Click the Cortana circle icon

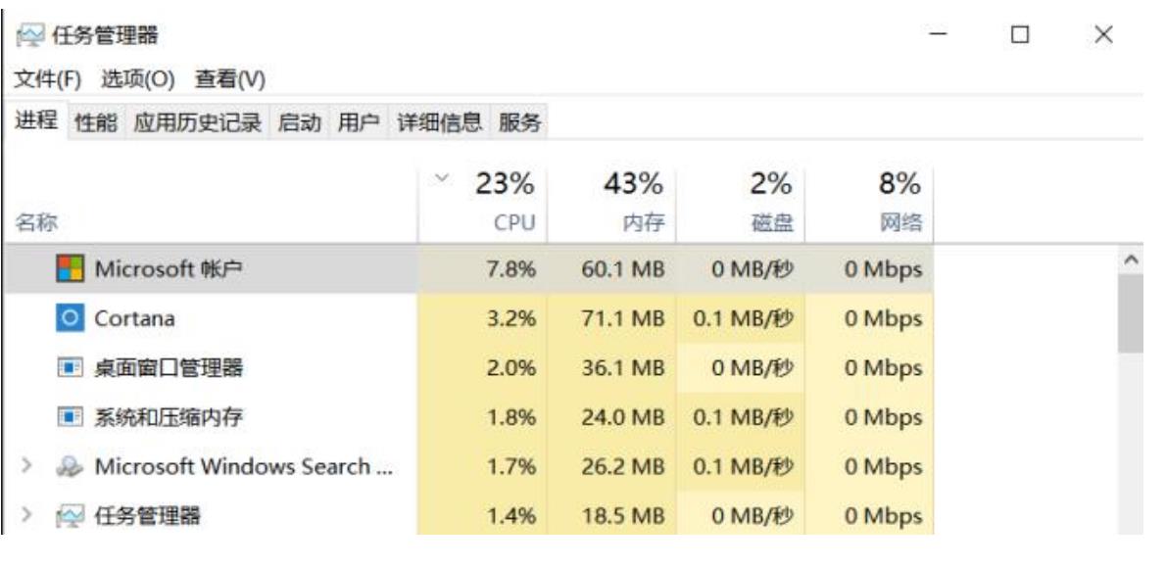point(70,318)
